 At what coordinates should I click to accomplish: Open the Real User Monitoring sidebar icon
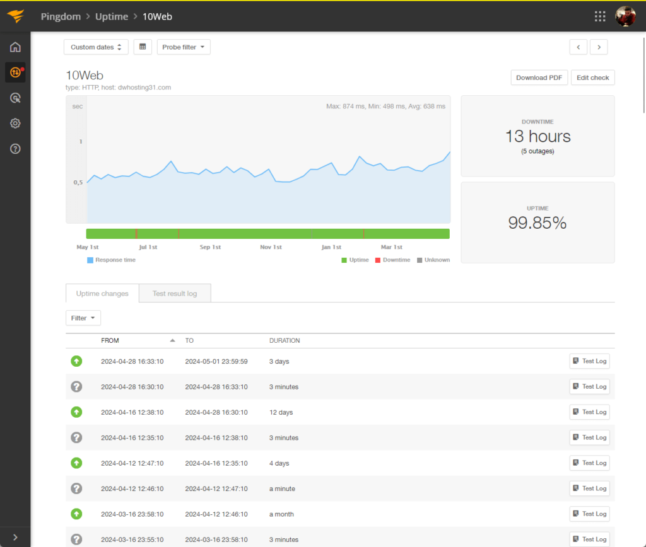15,98
